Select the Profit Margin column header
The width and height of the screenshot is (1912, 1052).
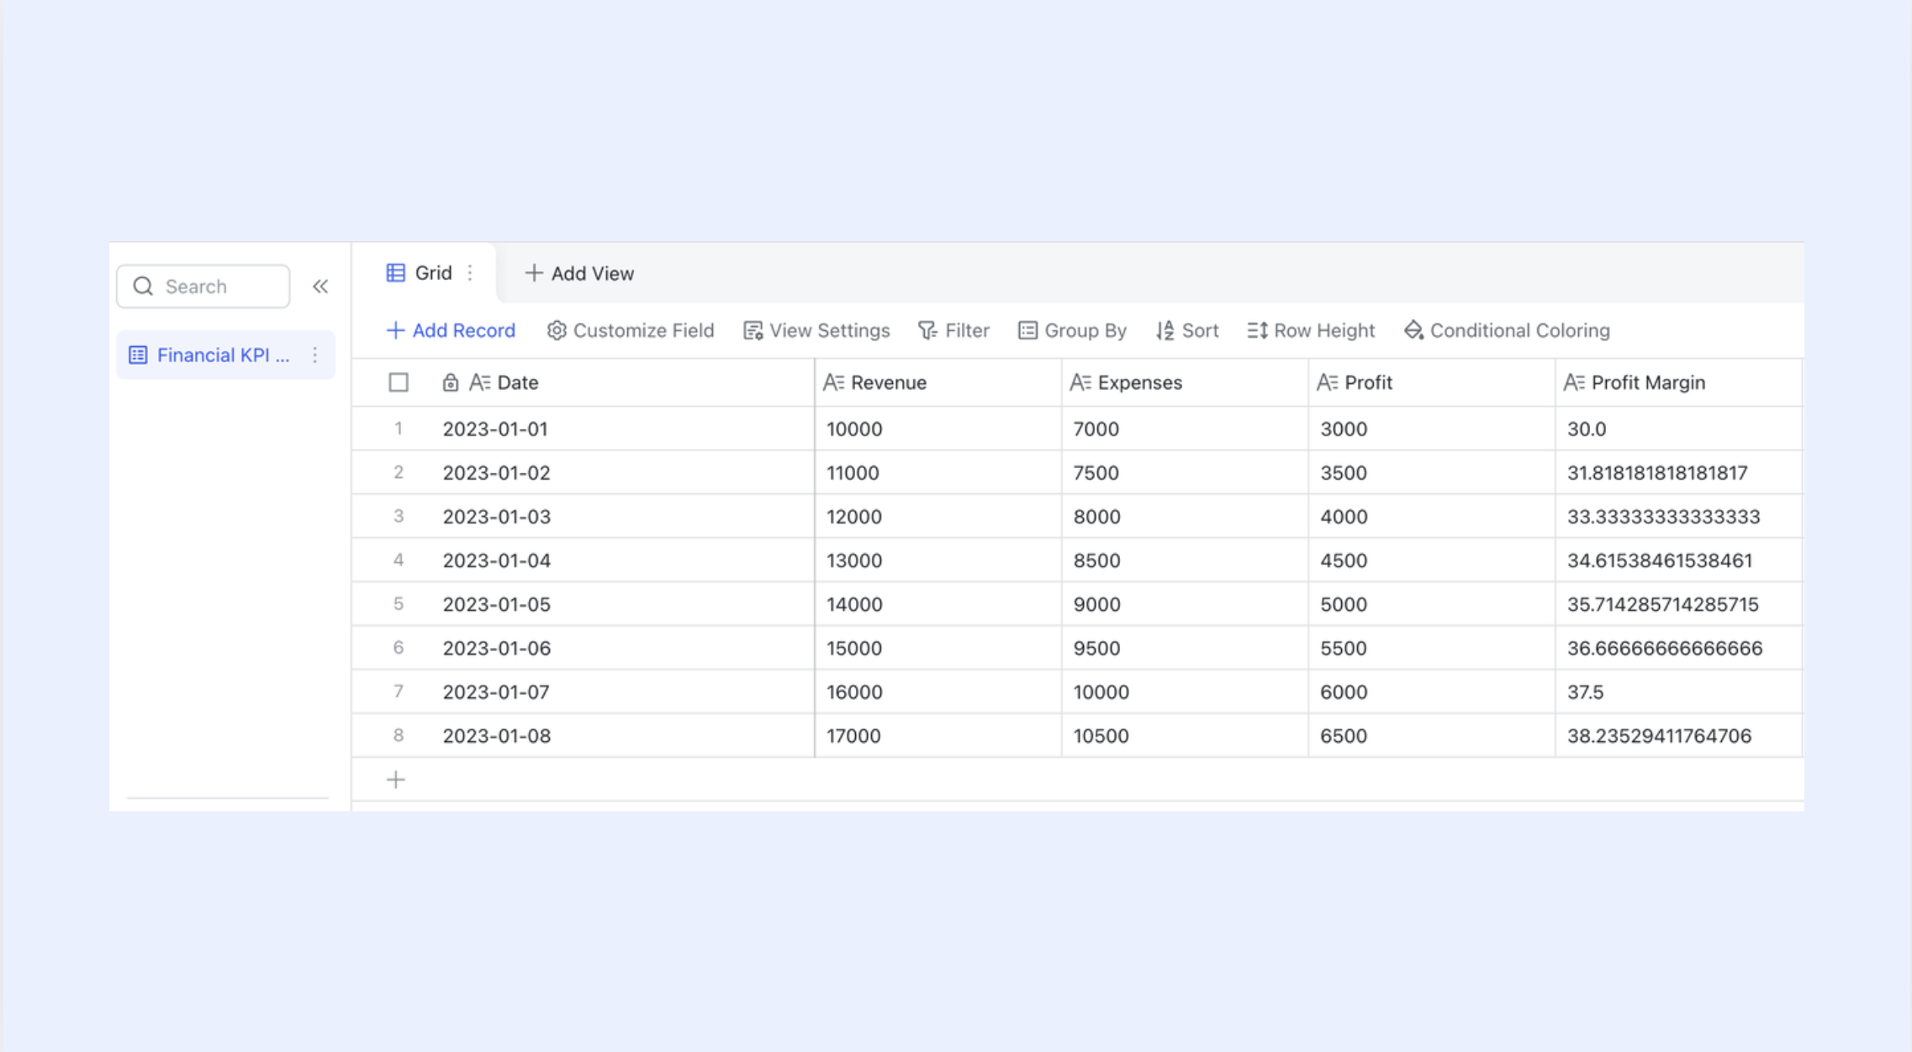tap(1679, 382)
